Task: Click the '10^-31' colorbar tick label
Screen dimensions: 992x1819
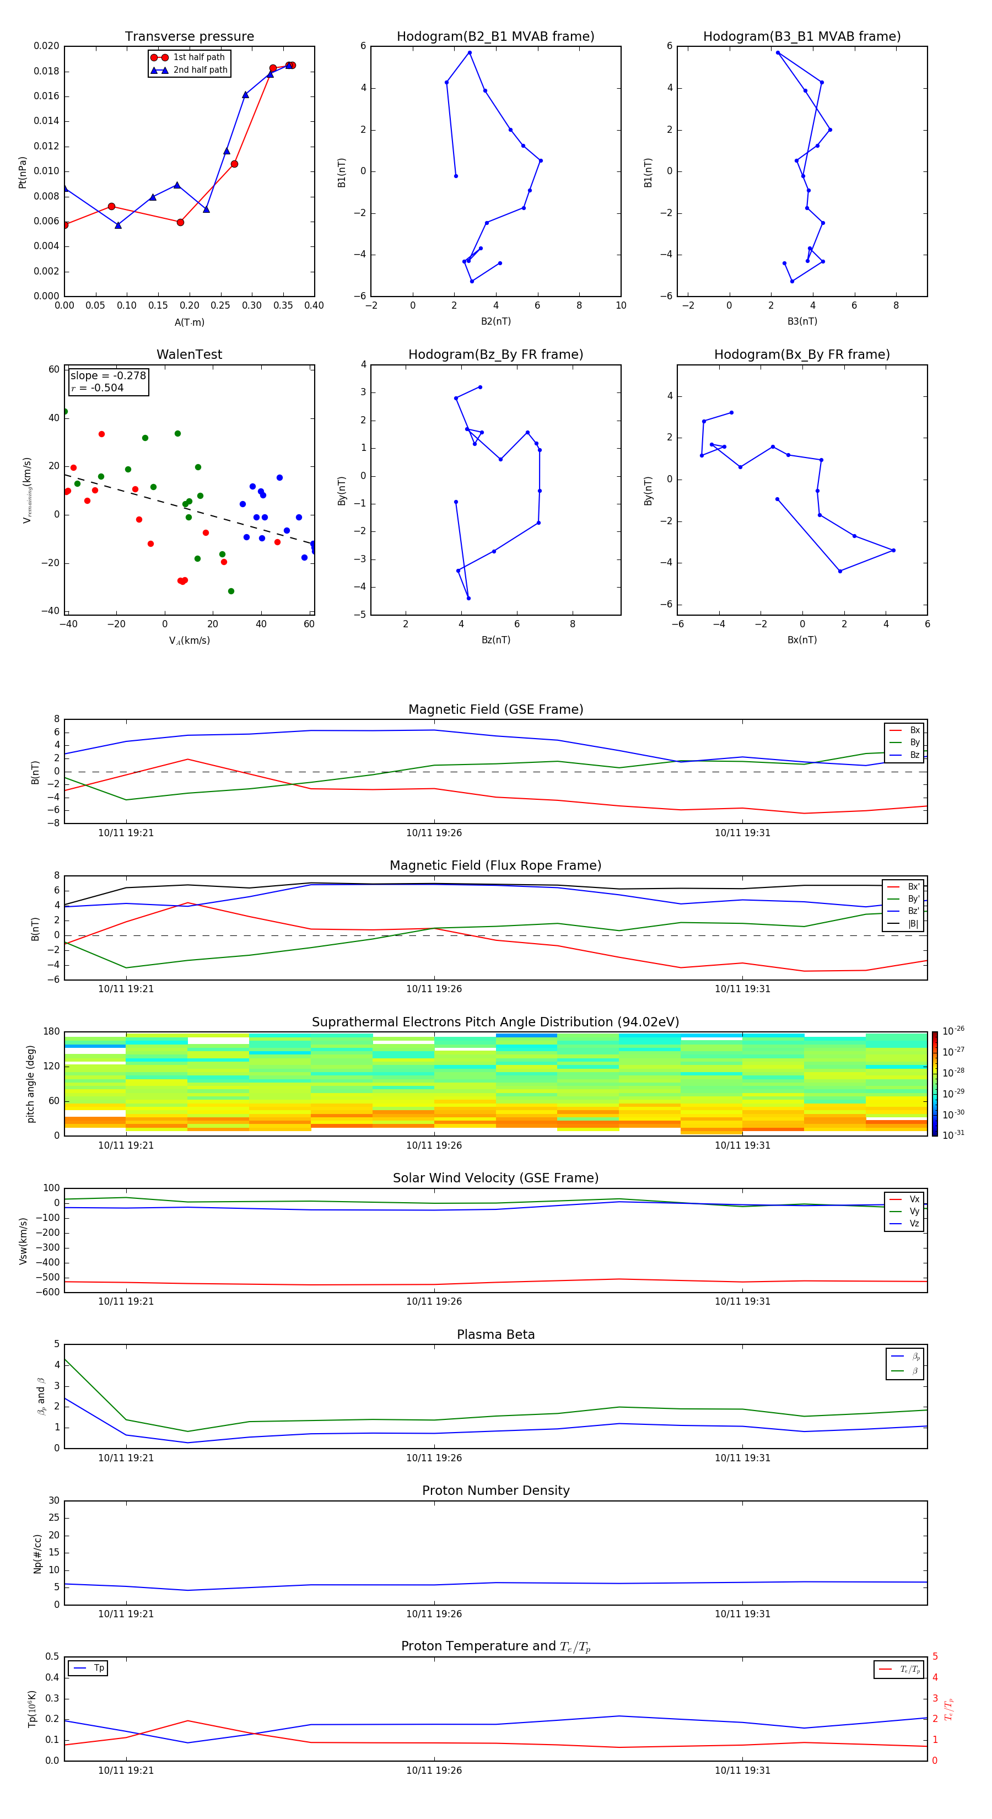Action: pos(953,1135)
